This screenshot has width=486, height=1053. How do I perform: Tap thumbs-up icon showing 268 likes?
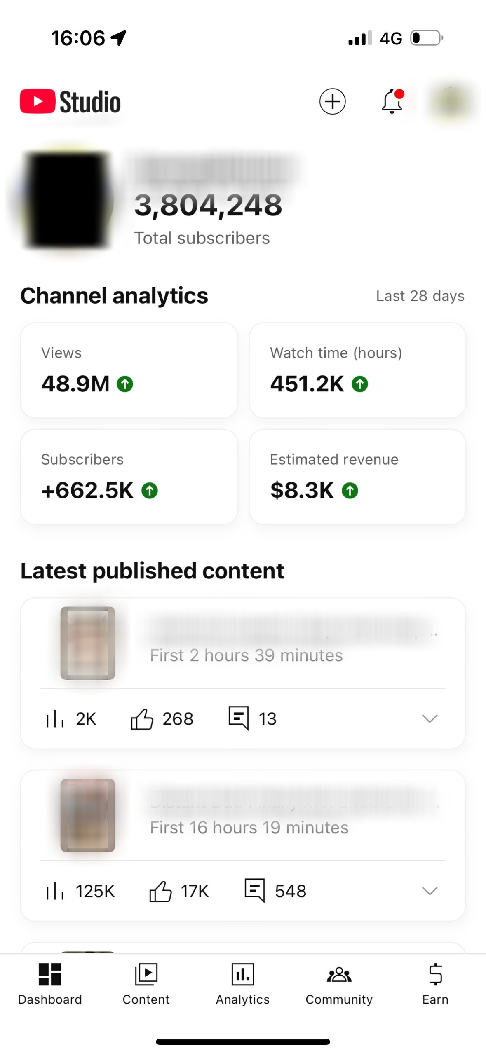click(x=142, y=719)
